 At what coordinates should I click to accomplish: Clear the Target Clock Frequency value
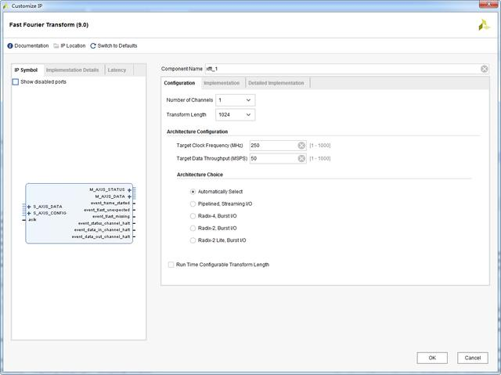[x=301, y=146]
